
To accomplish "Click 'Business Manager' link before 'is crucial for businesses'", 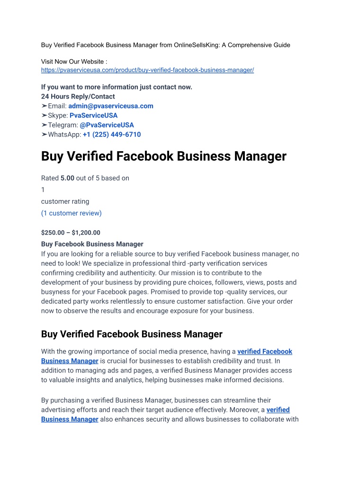I will pos(70,361).
